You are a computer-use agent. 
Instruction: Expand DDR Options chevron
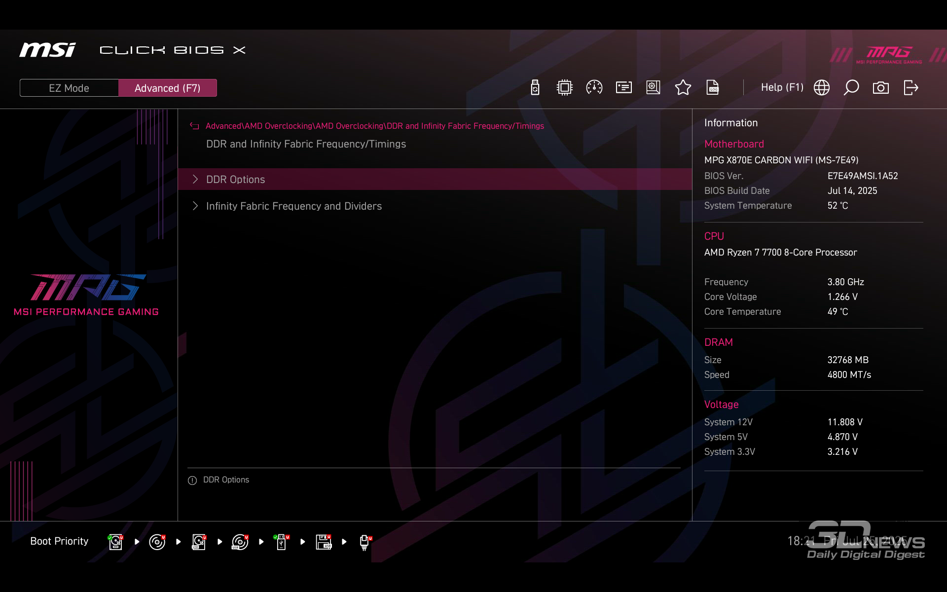195,179
